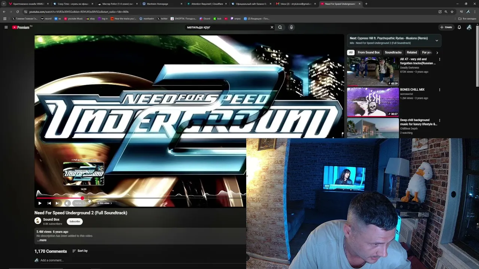The image size is (479, 269).
Task: Open In this video chapters
Action: [104, 203]
